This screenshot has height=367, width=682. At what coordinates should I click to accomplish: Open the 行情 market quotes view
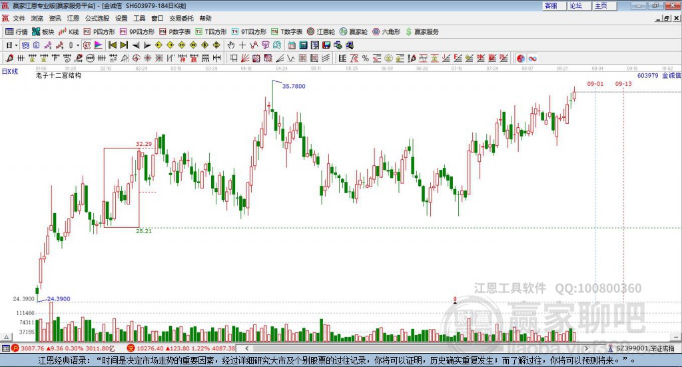(16, 31)
